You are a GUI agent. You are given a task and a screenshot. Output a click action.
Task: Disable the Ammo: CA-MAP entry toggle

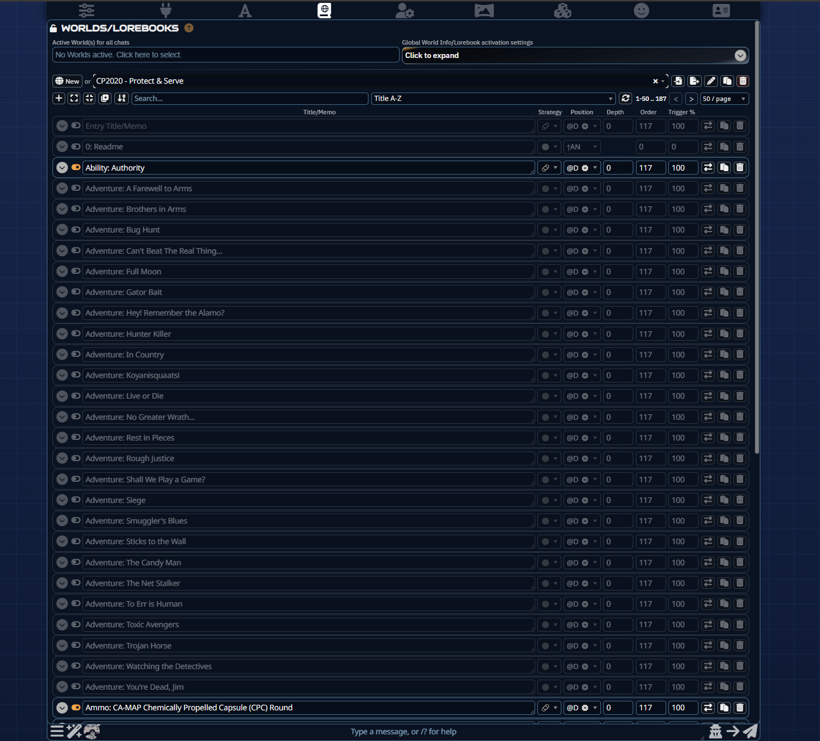(76, 708)
